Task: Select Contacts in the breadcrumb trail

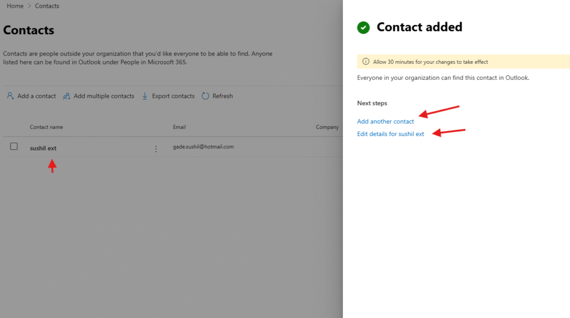Action: point(47,6)
